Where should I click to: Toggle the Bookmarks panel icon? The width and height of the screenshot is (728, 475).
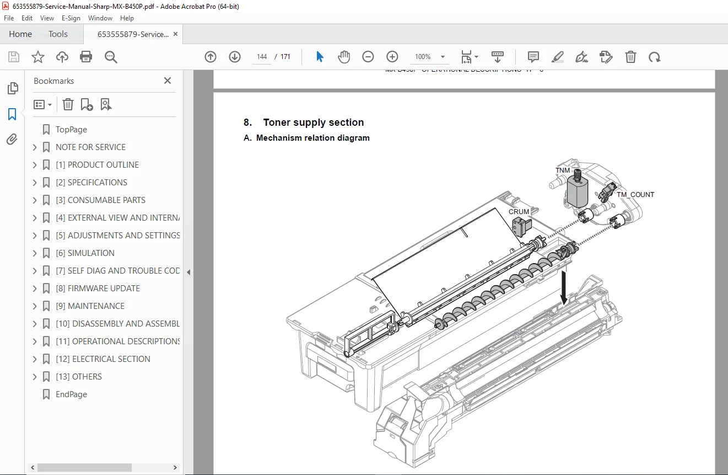tap(12, 114)
